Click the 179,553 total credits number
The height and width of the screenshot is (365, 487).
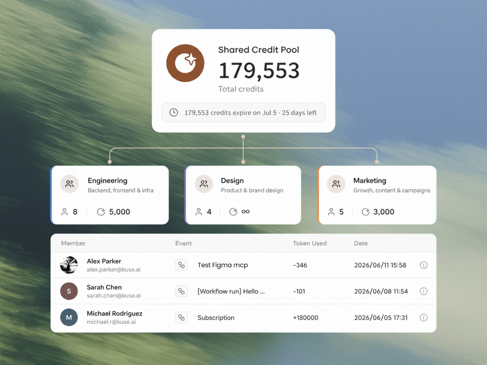pyautogui.click(x=259, y=71)
